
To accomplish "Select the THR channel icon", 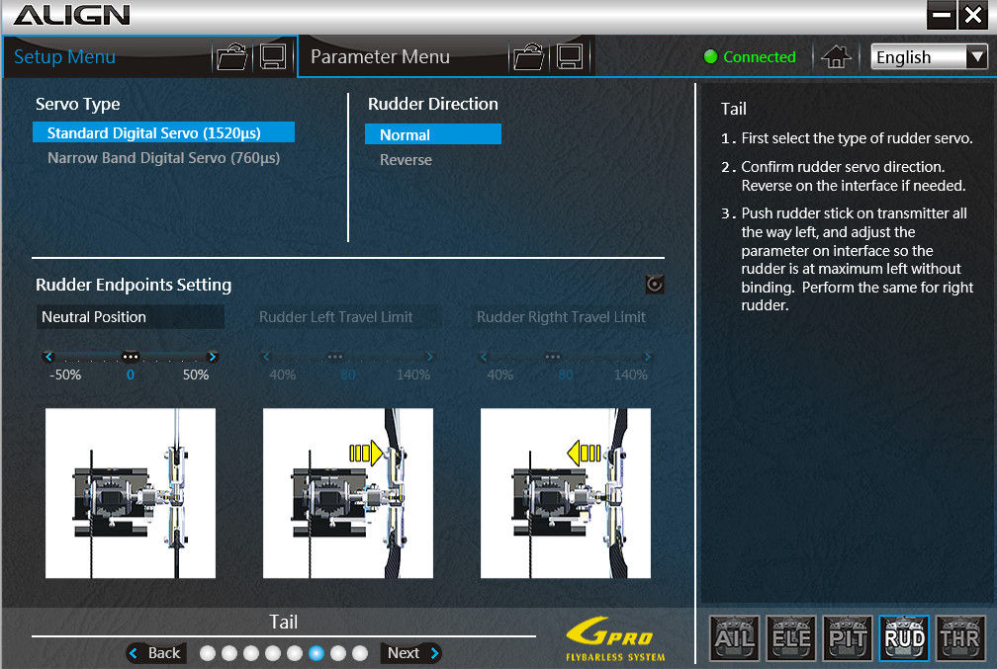I will pos(960,637).
